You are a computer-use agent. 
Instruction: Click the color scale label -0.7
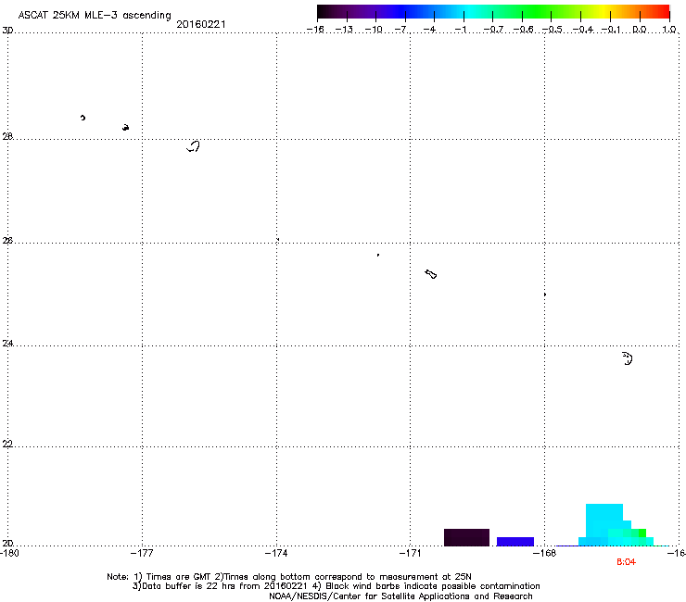tap(493, 30)
